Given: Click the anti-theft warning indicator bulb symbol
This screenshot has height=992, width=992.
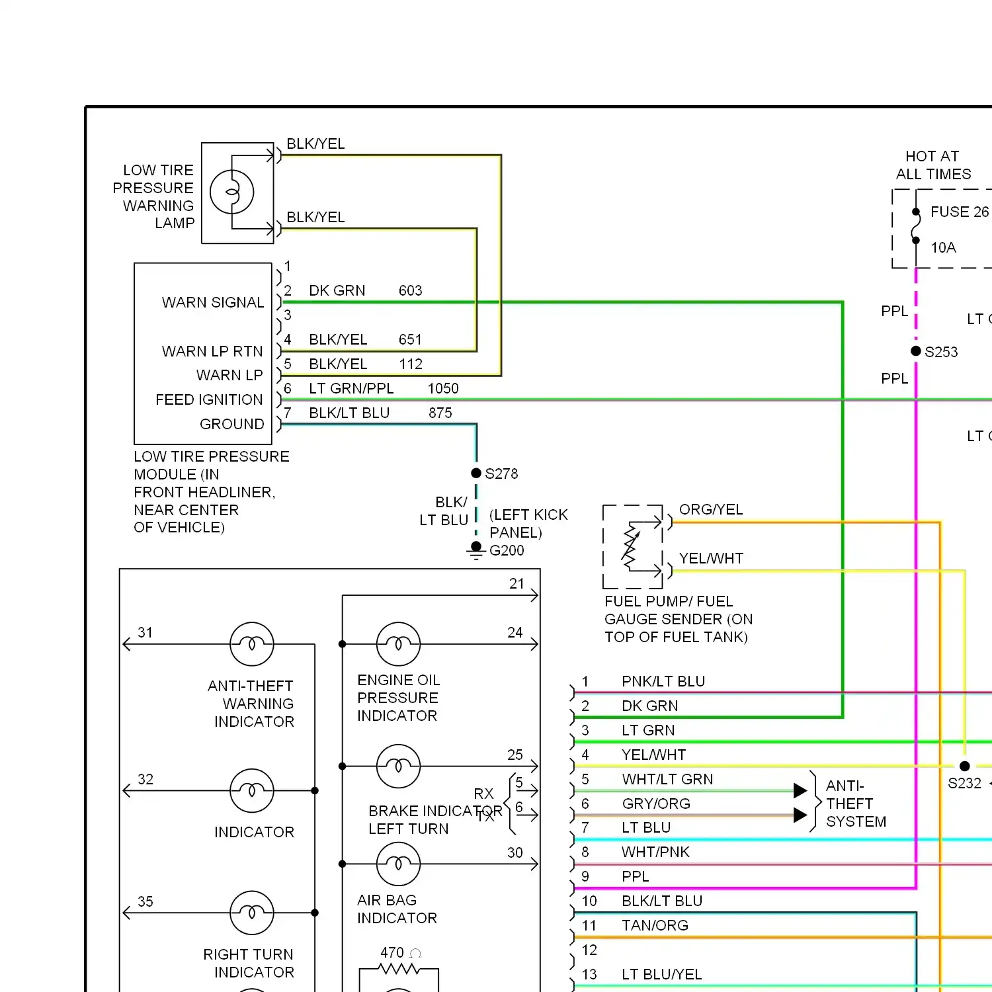Looking at the screenshot, I should 252,643.
